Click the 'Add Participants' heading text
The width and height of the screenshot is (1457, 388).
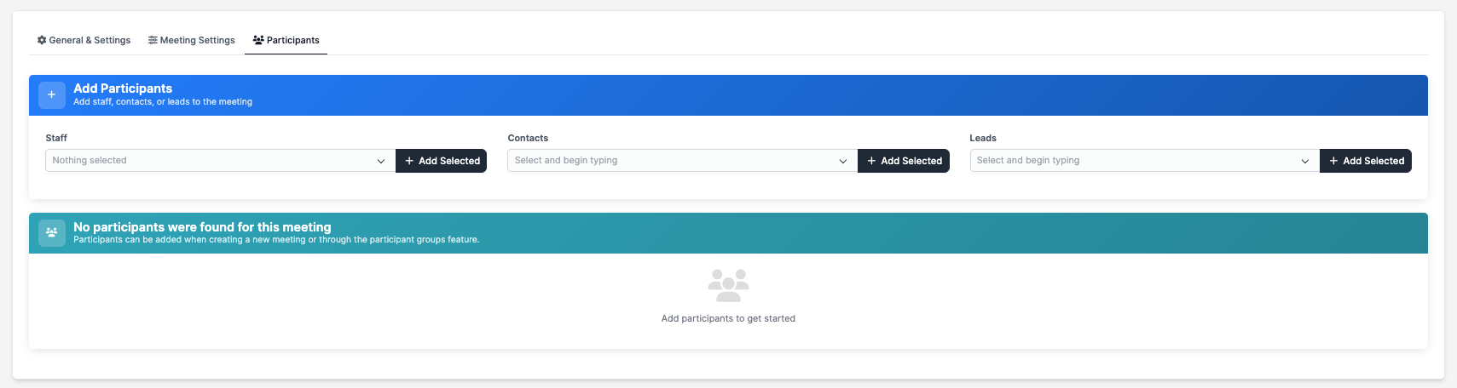123,88
